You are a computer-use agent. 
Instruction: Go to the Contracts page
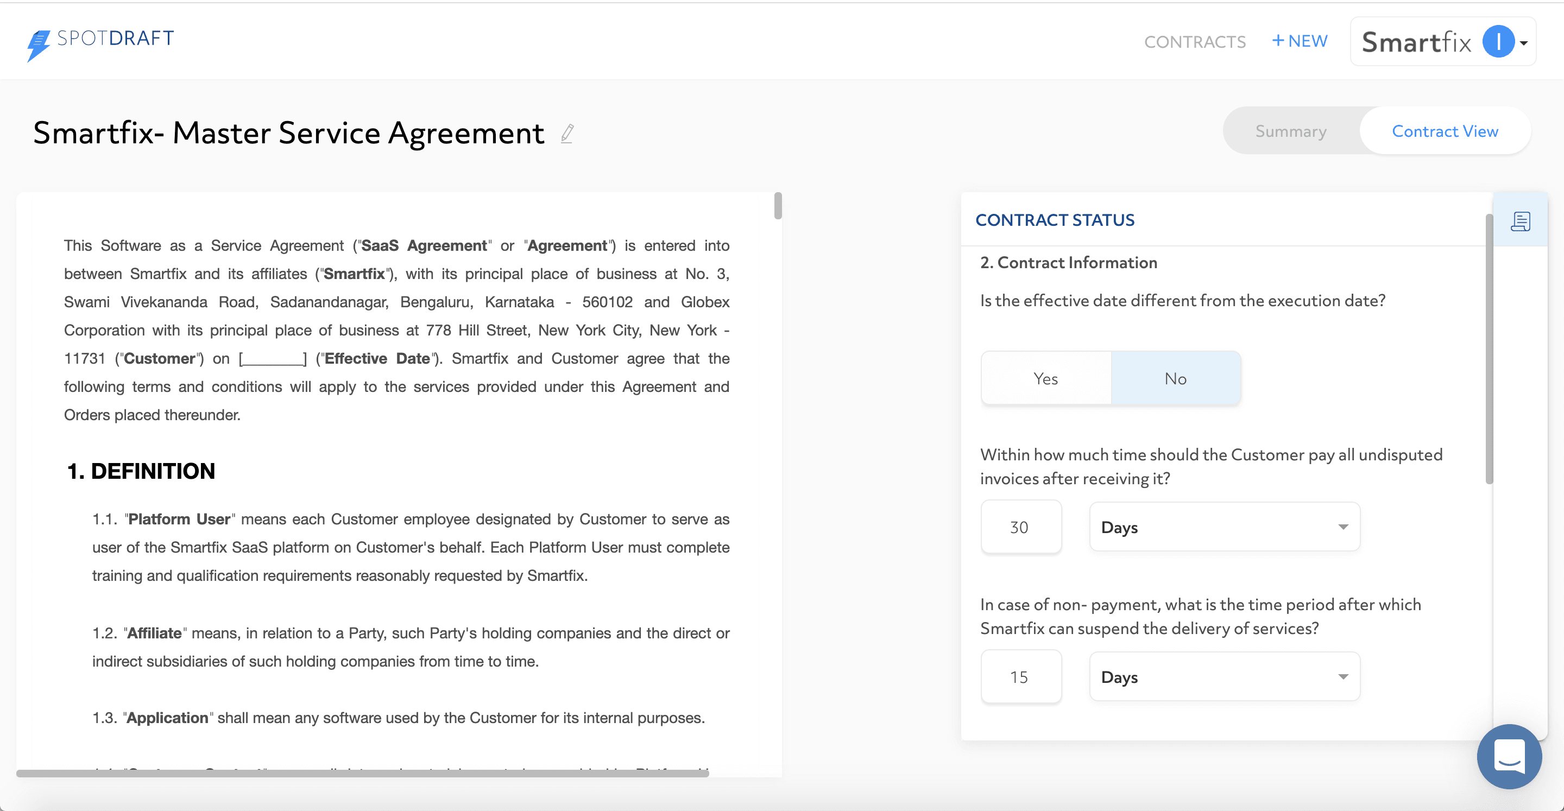[x=1194, y=42]
